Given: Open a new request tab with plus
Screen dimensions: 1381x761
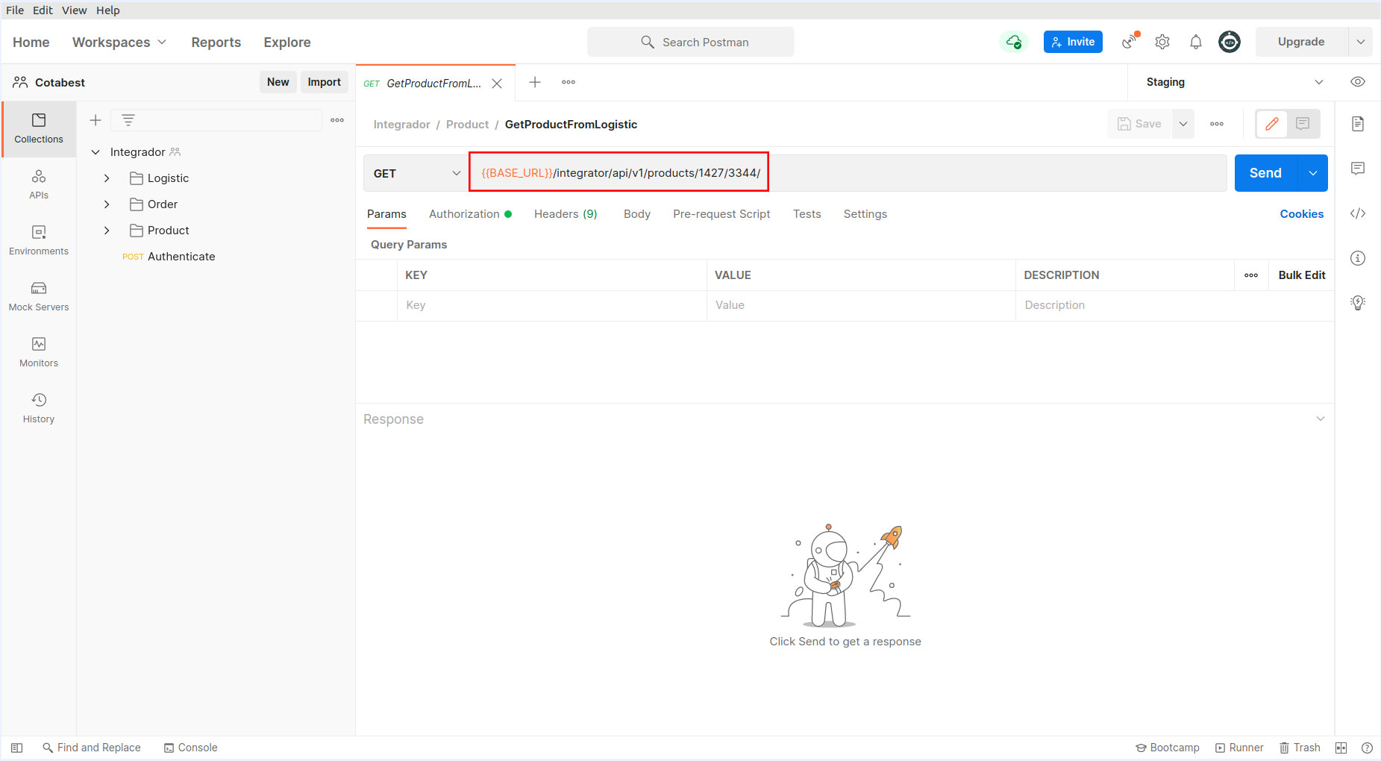Looking at the screenshot, I should point(535,82).
